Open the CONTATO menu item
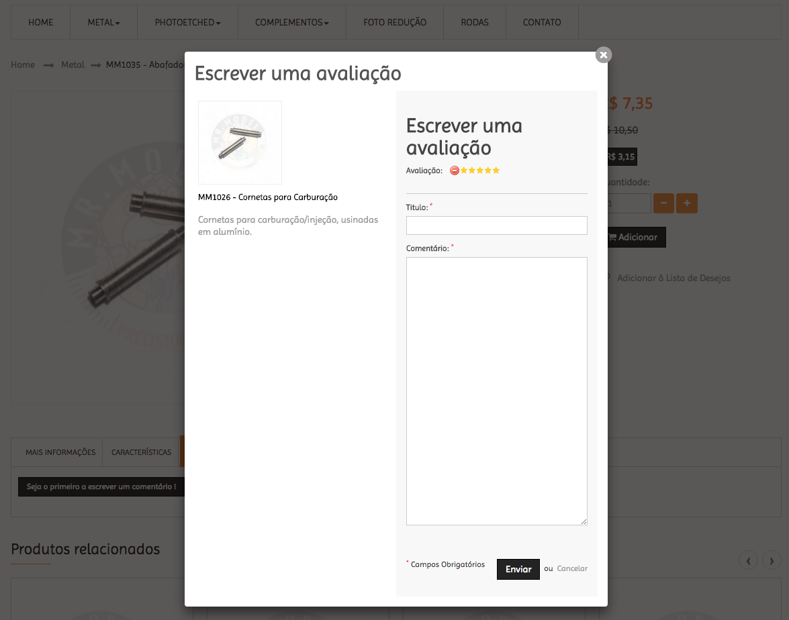The image size is (789, 620). click(x=542, y=23)
